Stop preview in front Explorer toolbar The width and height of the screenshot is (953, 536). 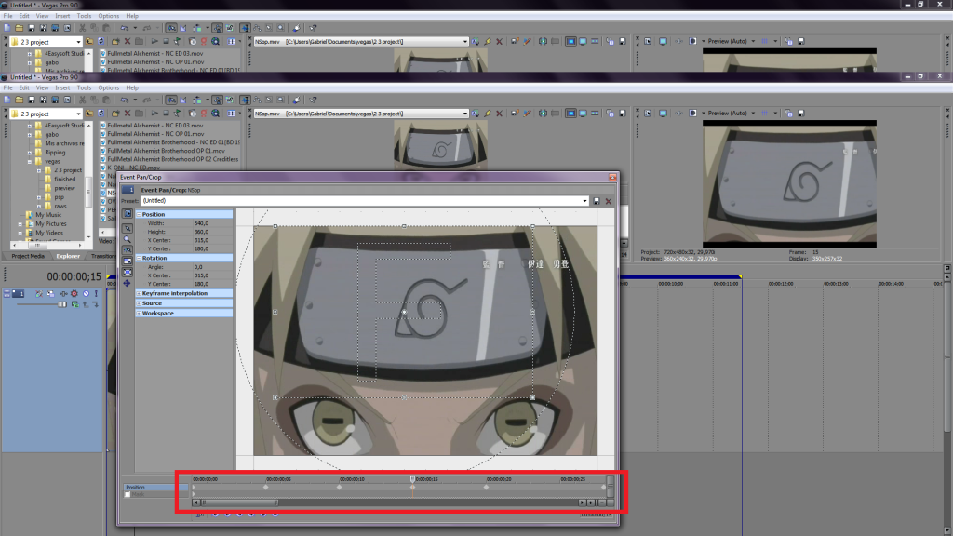166,114
